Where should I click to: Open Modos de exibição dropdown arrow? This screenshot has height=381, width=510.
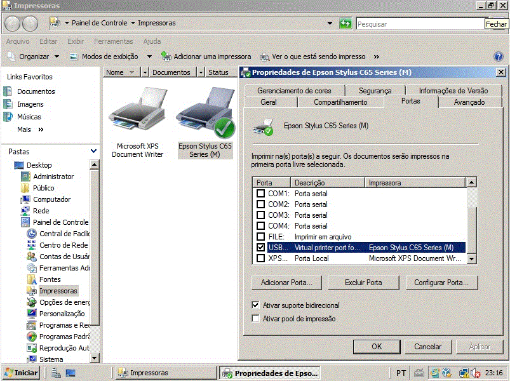(x=149, y=57)
